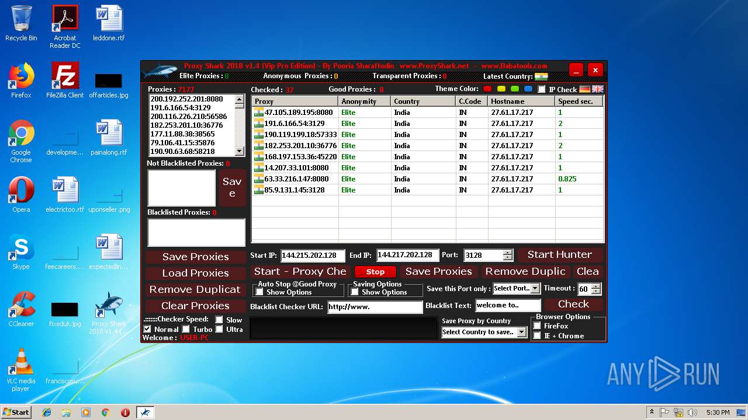748x420 pixels.
Task: Open CCleaner desktop shortcut
Action: 21,309
